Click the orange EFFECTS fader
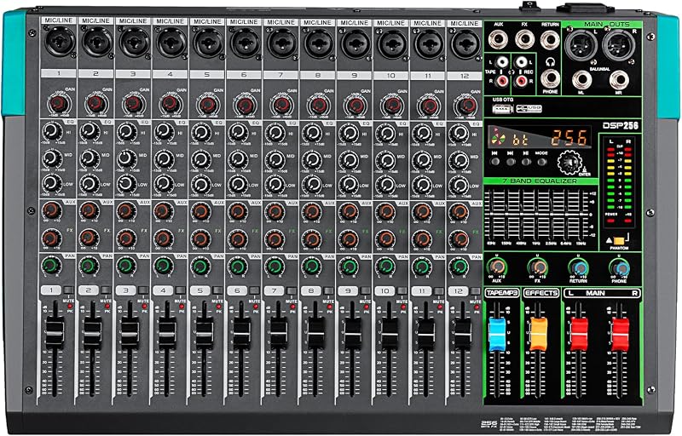Screen dimensions: 682x436 click(x=538, y=335)
